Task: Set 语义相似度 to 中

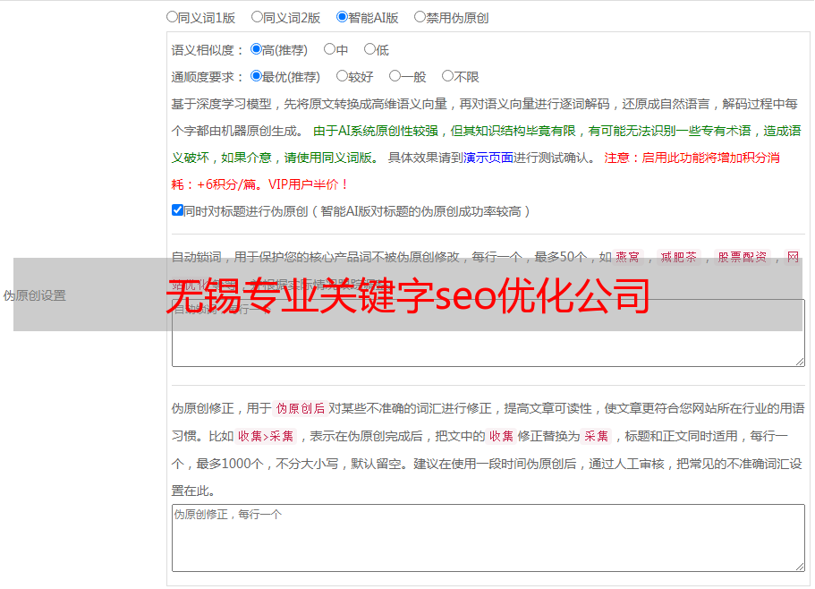Action: coord(329,49)
